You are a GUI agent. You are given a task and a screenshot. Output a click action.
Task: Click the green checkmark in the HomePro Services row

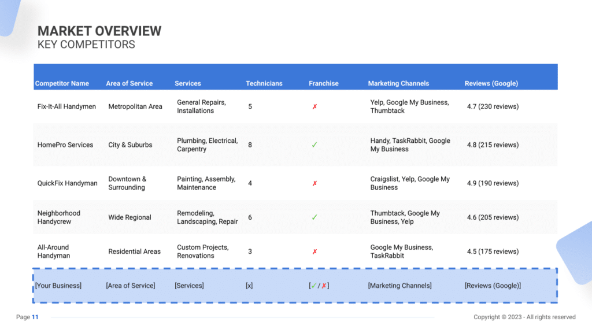(x=314, y=145)
